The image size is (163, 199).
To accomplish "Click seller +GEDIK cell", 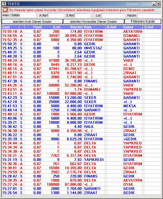I will click(130, 139).
